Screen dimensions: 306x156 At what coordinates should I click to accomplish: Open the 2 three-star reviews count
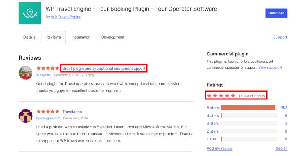click(x=286, y=123)
